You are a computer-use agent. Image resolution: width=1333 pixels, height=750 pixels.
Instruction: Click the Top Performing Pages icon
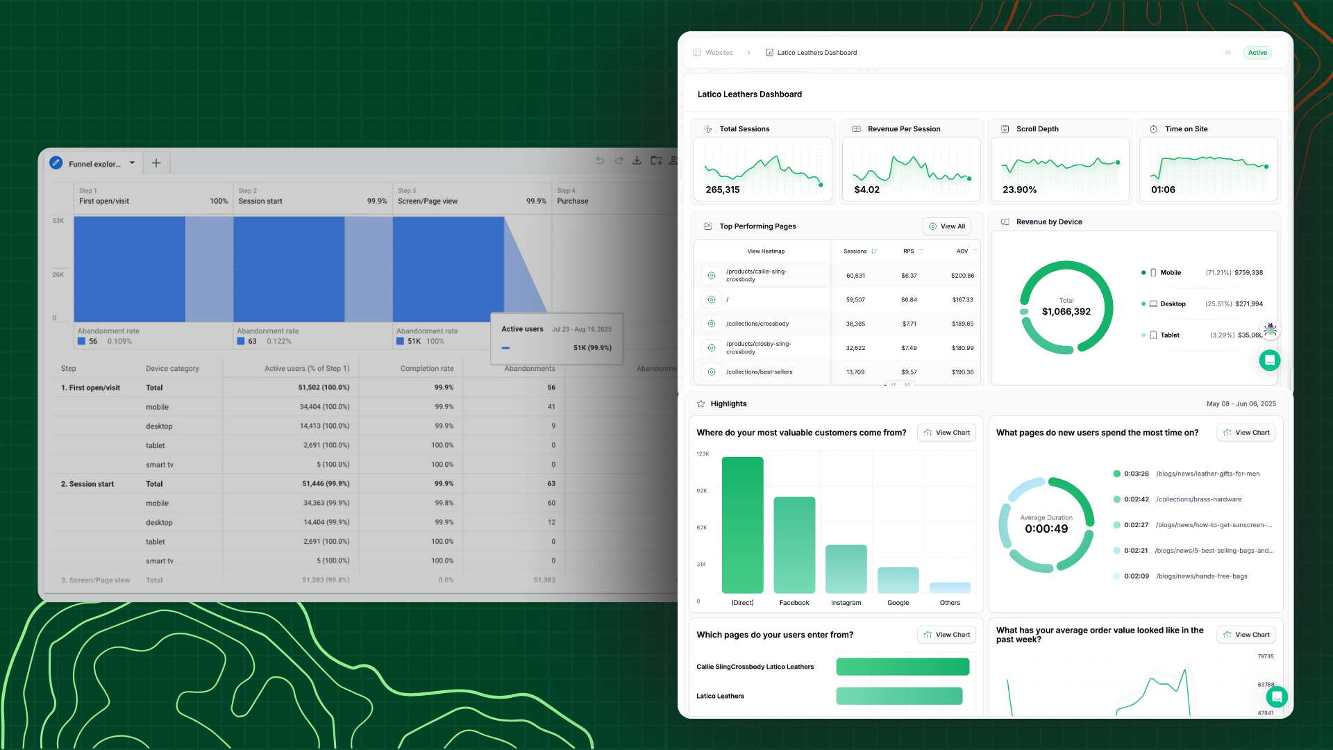tap(708, 226)
